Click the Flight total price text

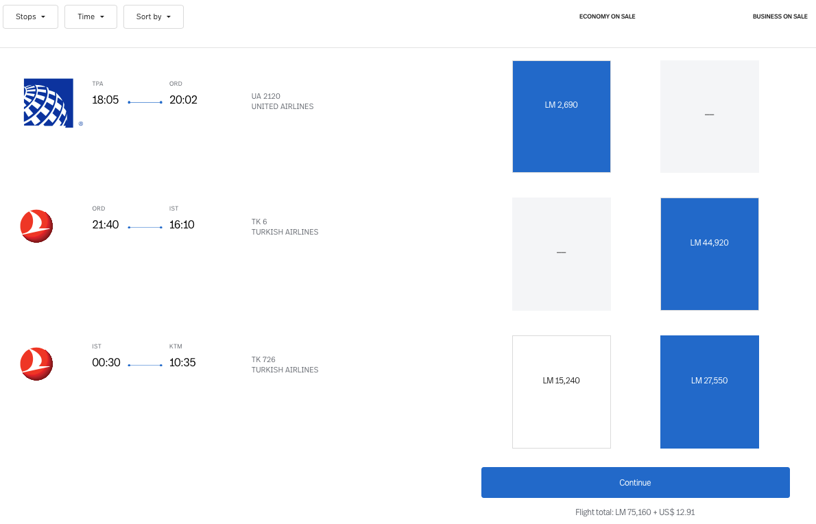tap(635, 512)
